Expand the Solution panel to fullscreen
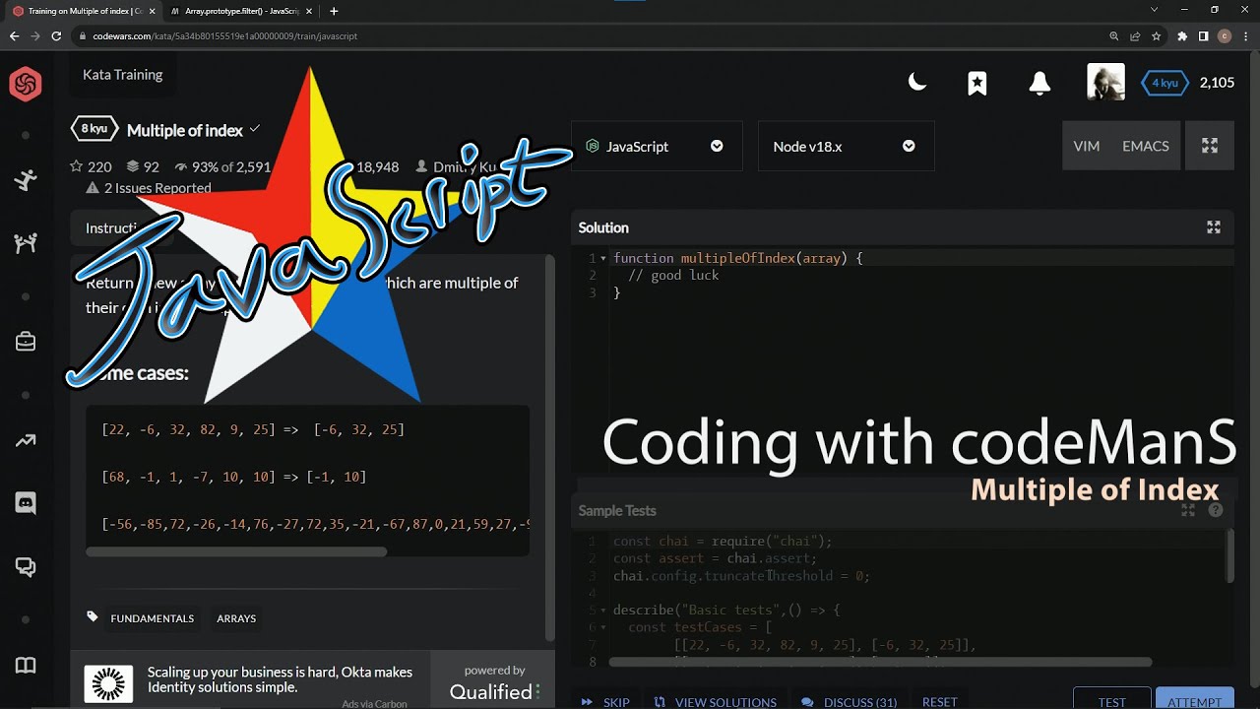Screen dimensions: 1260x709 tap(1214, 227)
